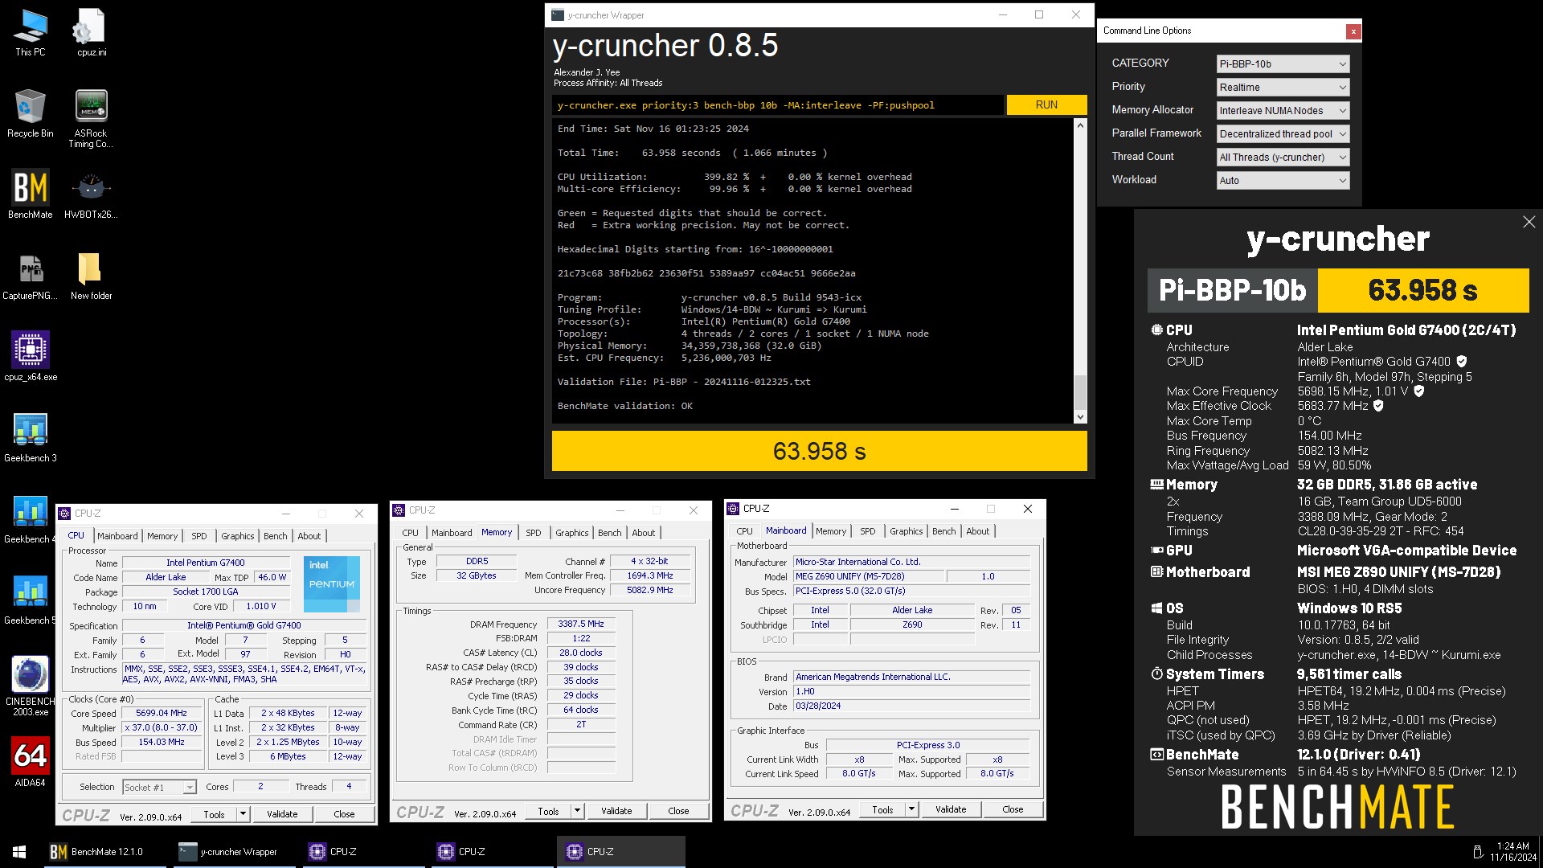
Task: Click the DRAM Frequency value 3387.5 MHz
Action: pos(581,624)
